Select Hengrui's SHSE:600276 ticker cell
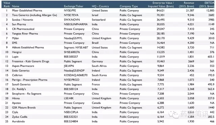The width and height of the screenshot is (216, 125). 72,52
